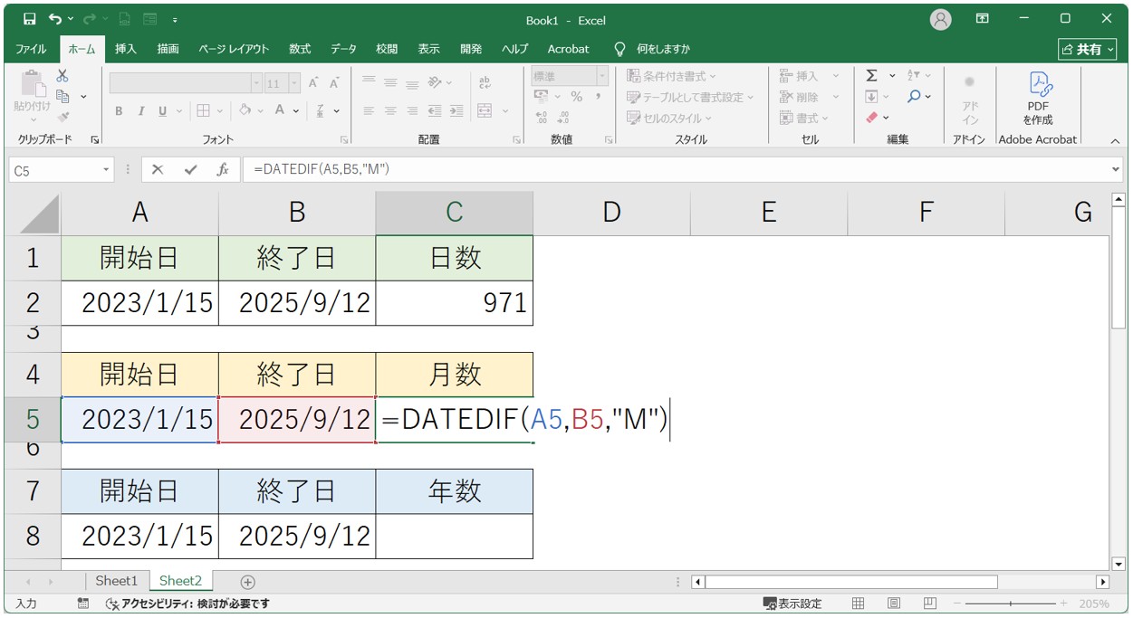
Task: Click the Copy icon in clipboard group
Action: point(62,96)
